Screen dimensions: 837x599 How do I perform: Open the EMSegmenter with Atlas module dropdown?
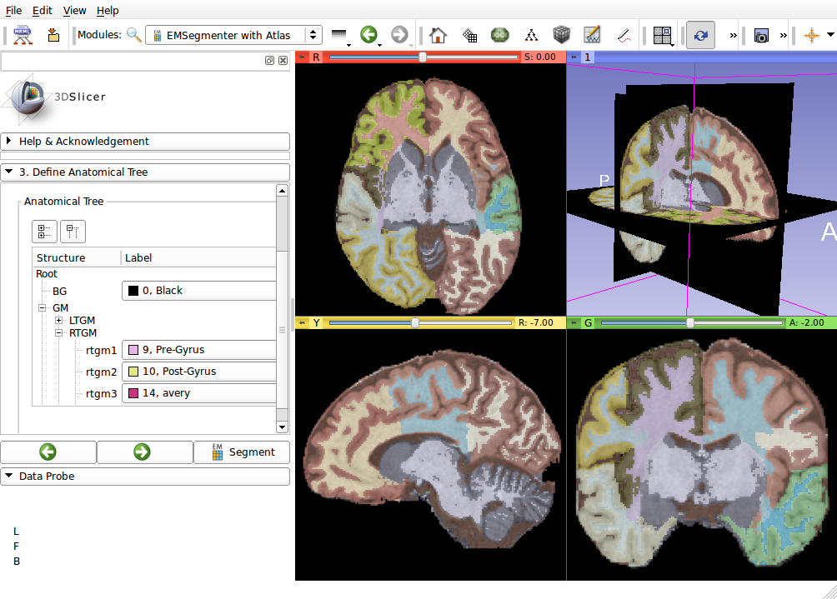233,35
